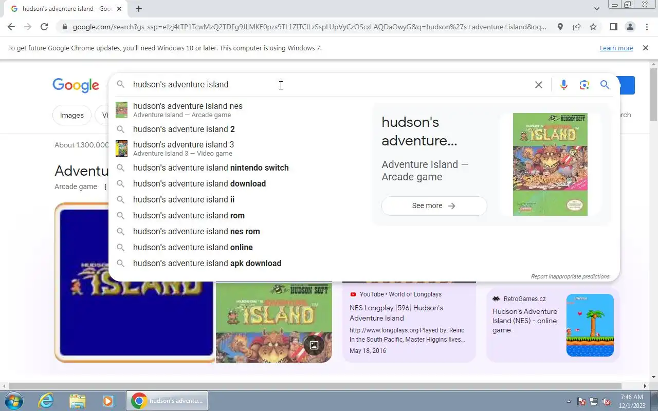Screen dimensions: 658x411
Task: Open the Chrome profile avatar
Action: click(x=630, y=27)
